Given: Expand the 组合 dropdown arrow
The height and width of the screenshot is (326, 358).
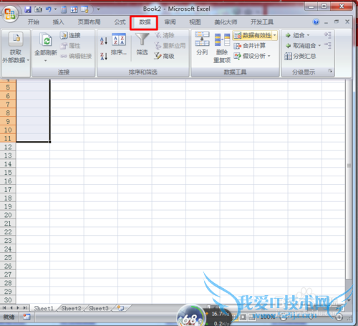Looking at the screenshot, I should [309, 36].
